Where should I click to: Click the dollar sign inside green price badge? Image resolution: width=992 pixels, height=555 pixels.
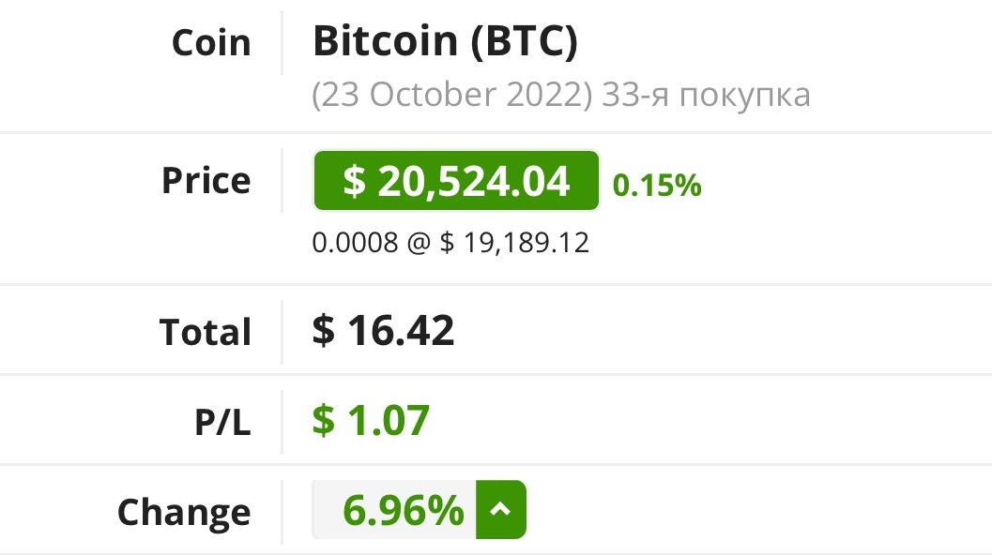353,181
